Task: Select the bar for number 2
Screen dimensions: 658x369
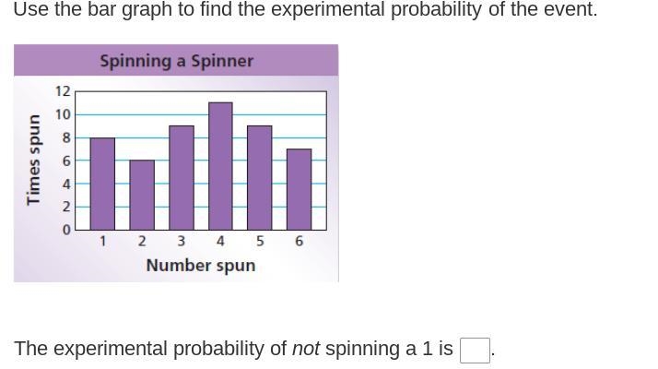Action: click(142, 195)
